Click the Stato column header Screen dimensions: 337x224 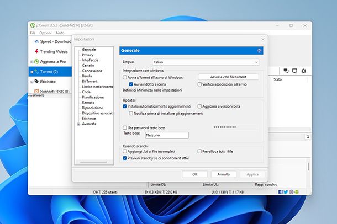click(277, 79)
